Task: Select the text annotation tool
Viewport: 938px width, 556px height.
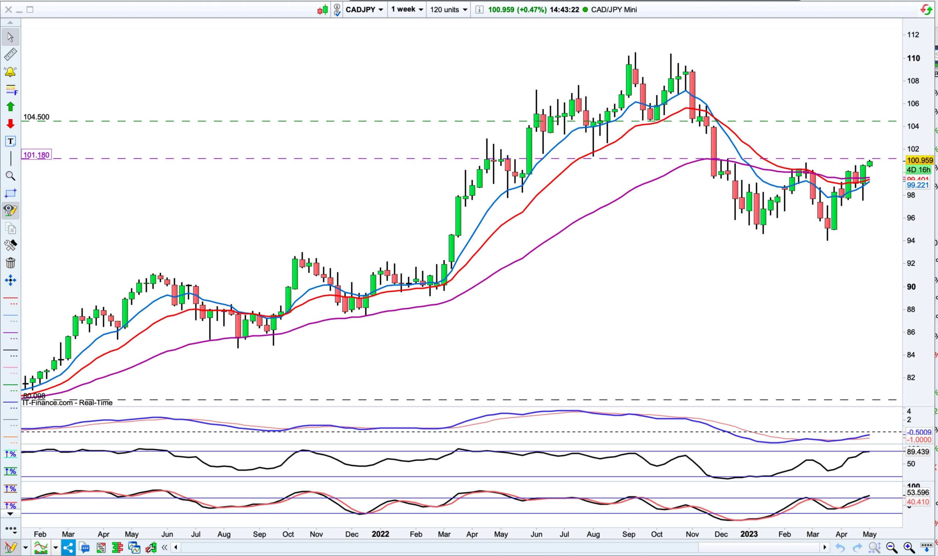Action: [10, 141]
